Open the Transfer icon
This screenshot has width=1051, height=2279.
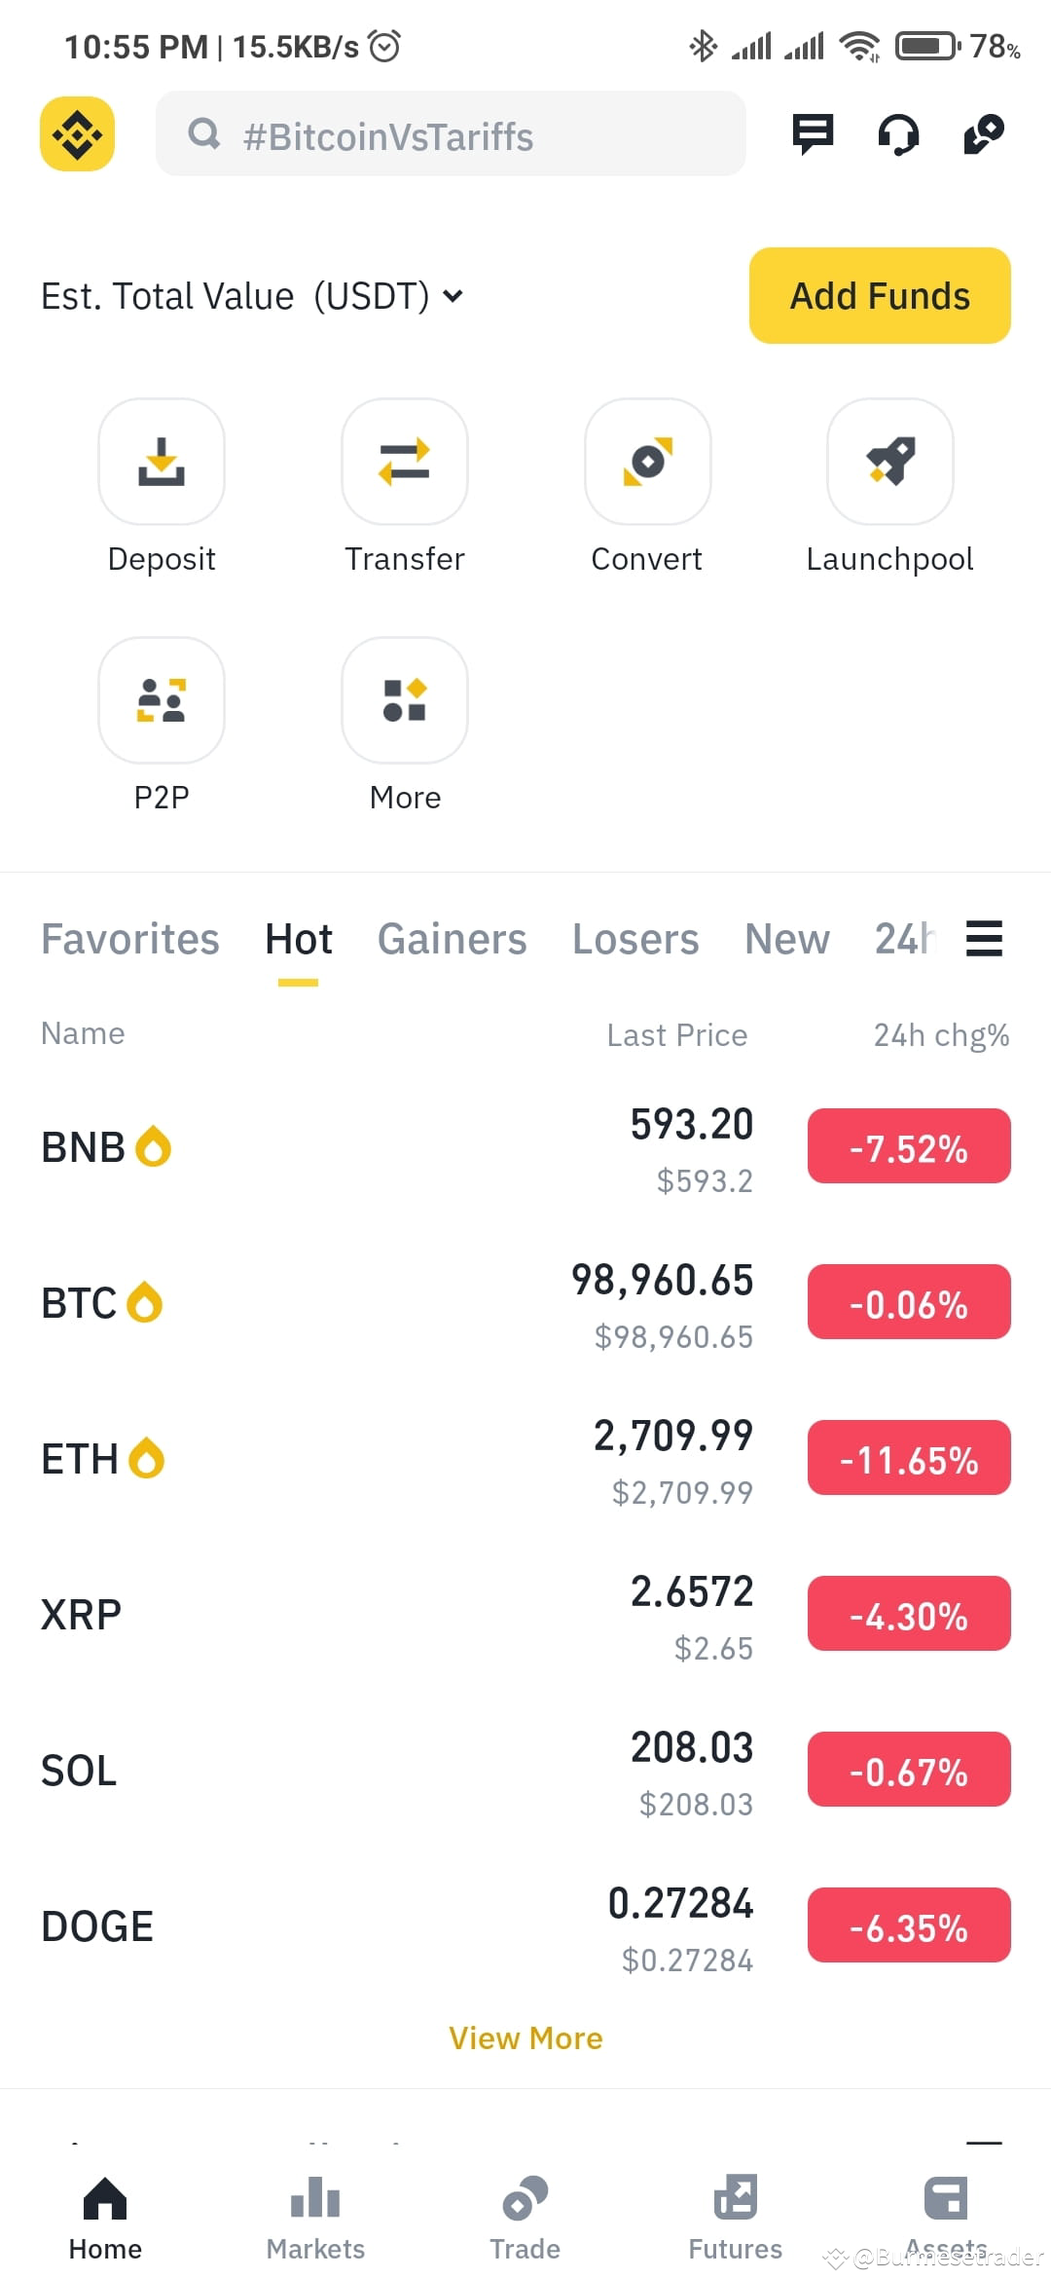(405, 461)
